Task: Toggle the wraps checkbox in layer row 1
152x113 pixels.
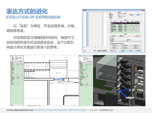Action: tap(132, 23)
